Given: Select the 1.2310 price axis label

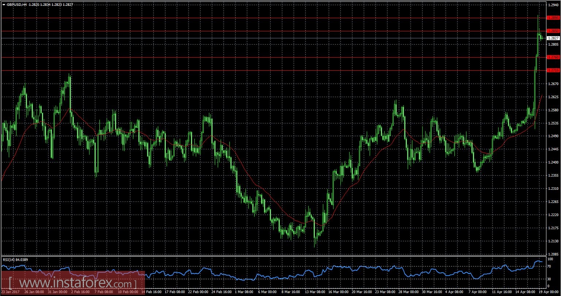Looking at the screenshot, I should (x=553, y=188).
